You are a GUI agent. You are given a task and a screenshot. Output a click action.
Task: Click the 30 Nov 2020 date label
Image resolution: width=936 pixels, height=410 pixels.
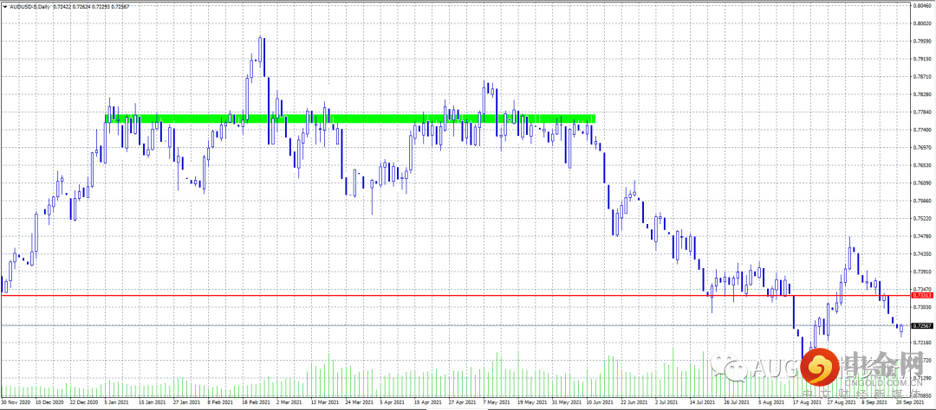(14, 403)
